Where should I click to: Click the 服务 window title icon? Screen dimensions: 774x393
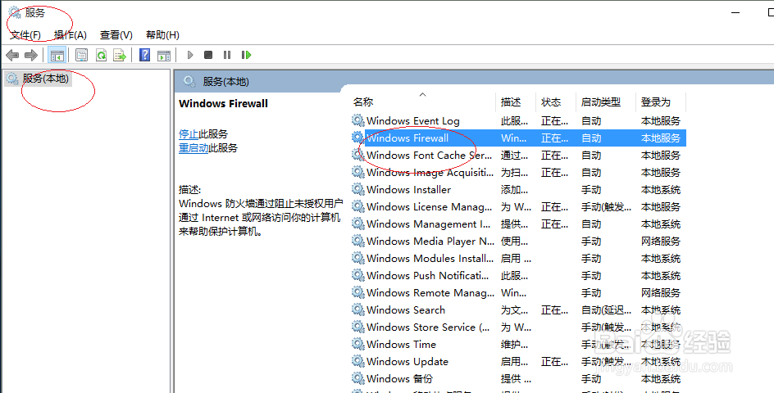coord(14,12)
